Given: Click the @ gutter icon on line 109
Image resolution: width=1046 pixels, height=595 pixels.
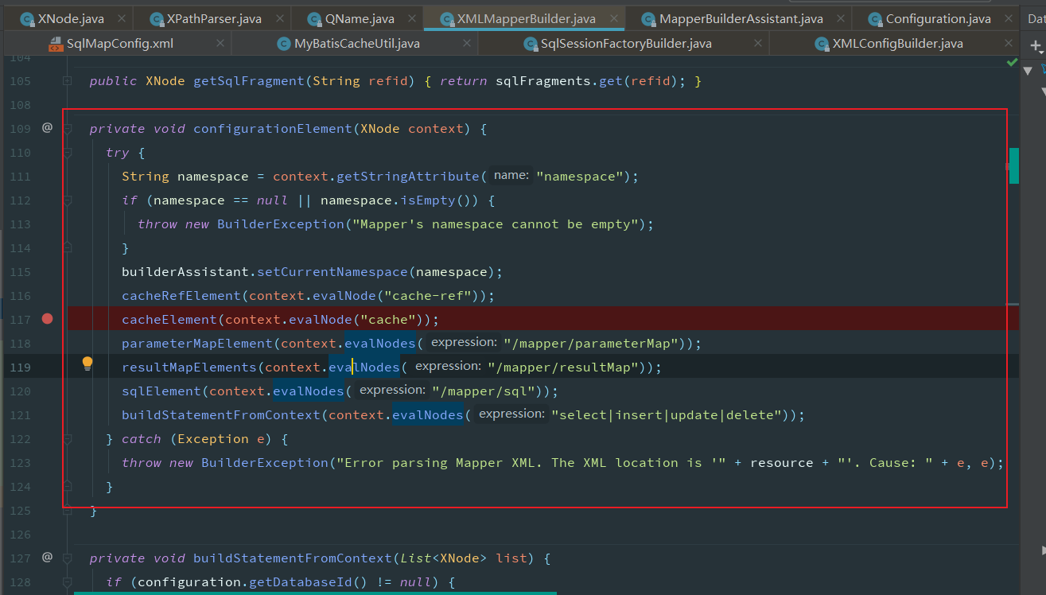Looking at the screenshot, I should pyautogui.click(x=47, y=127).
